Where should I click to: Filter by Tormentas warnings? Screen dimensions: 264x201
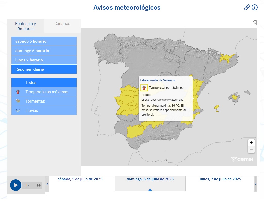[x=44, y=101]
